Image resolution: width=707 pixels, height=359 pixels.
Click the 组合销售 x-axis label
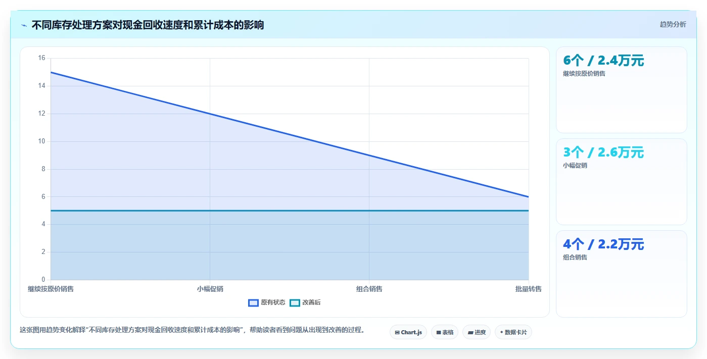point(369,289)
